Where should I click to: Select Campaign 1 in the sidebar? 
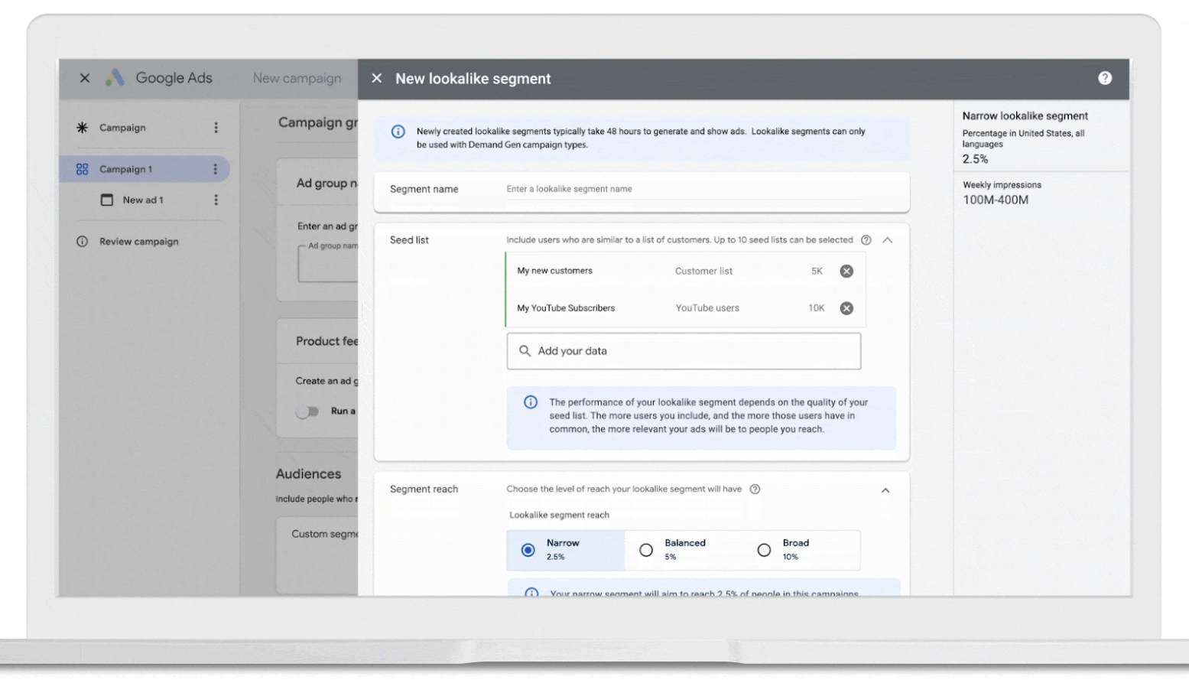126,169
